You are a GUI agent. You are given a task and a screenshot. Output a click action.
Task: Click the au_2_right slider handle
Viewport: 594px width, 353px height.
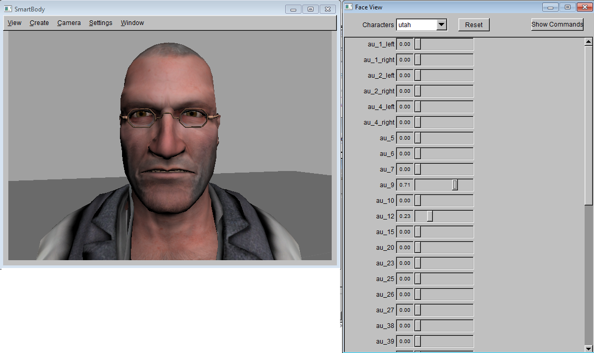(x=418, y=91)
